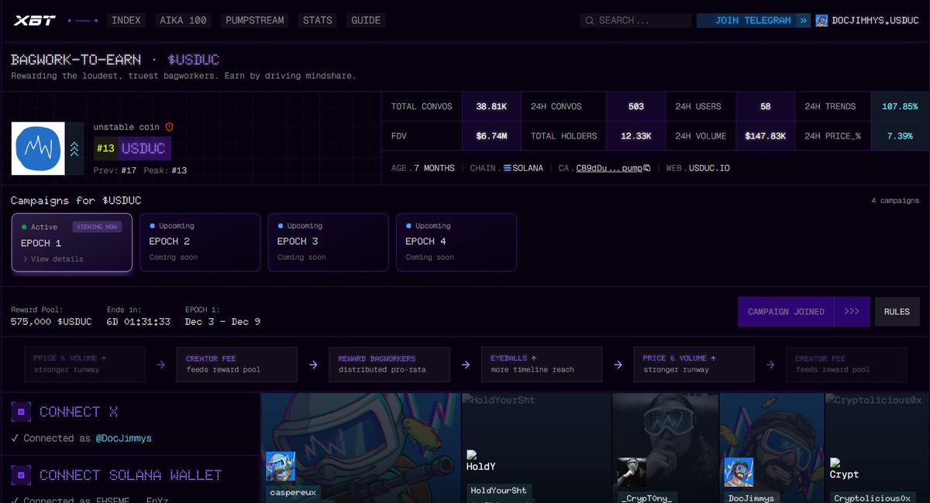Screen dimensions: 930x503
Task: Click the $USDUC ticker in page title
Action: 194,60
